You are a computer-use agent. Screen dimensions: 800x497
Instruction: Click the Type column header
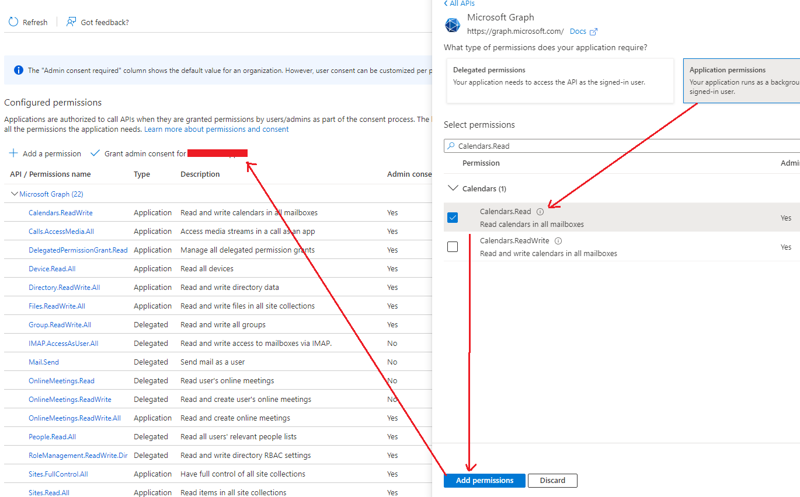(142, 174)
